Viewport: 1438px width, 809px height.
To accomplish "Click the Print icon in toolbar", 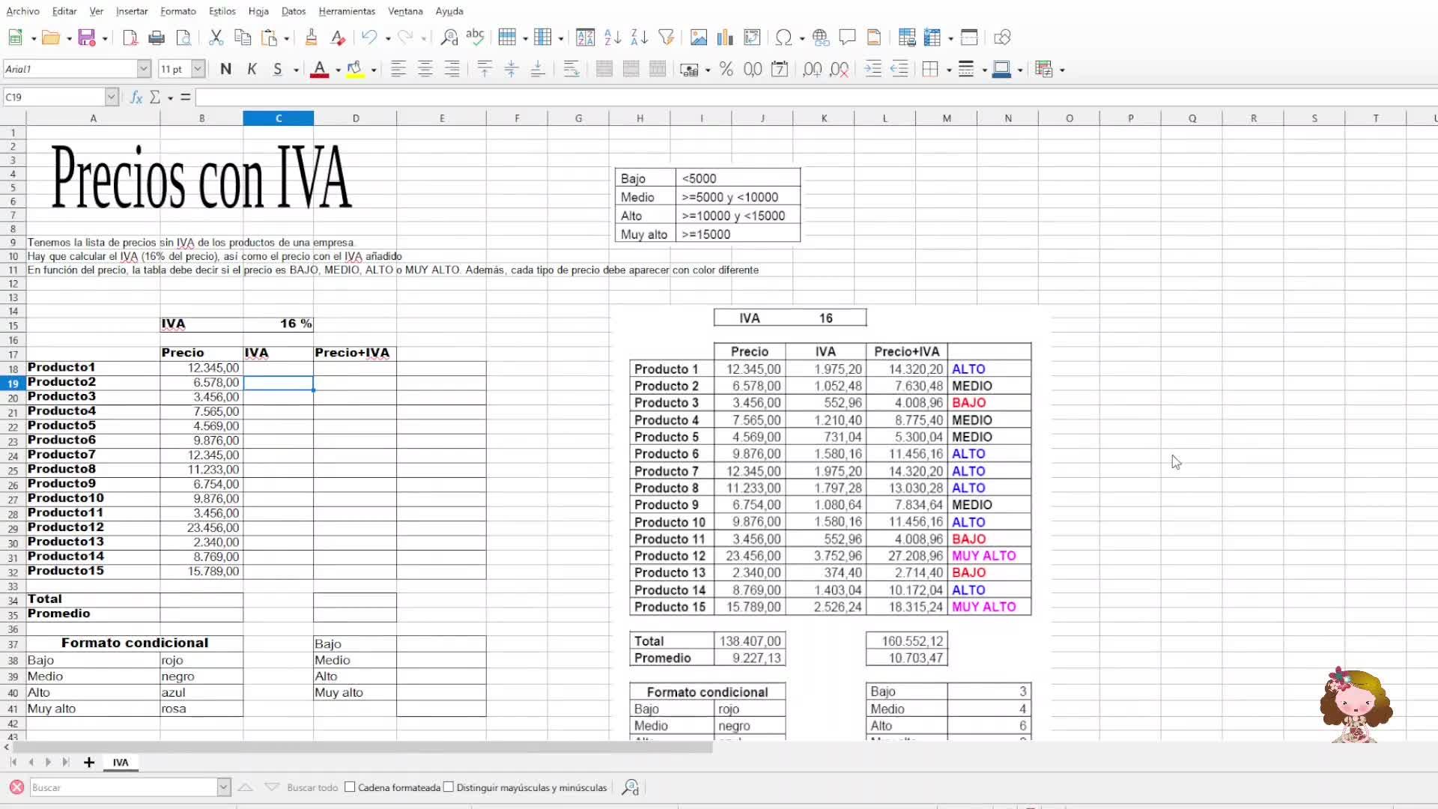I will [157, 37].
